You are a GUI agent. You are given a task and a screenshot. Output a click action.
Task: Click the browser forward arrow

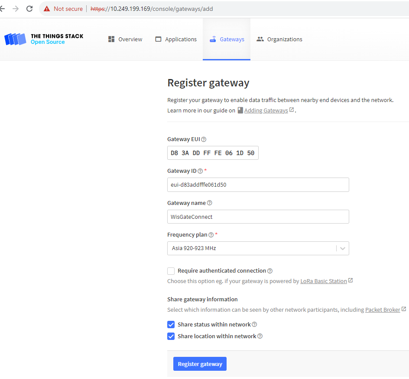16,9
